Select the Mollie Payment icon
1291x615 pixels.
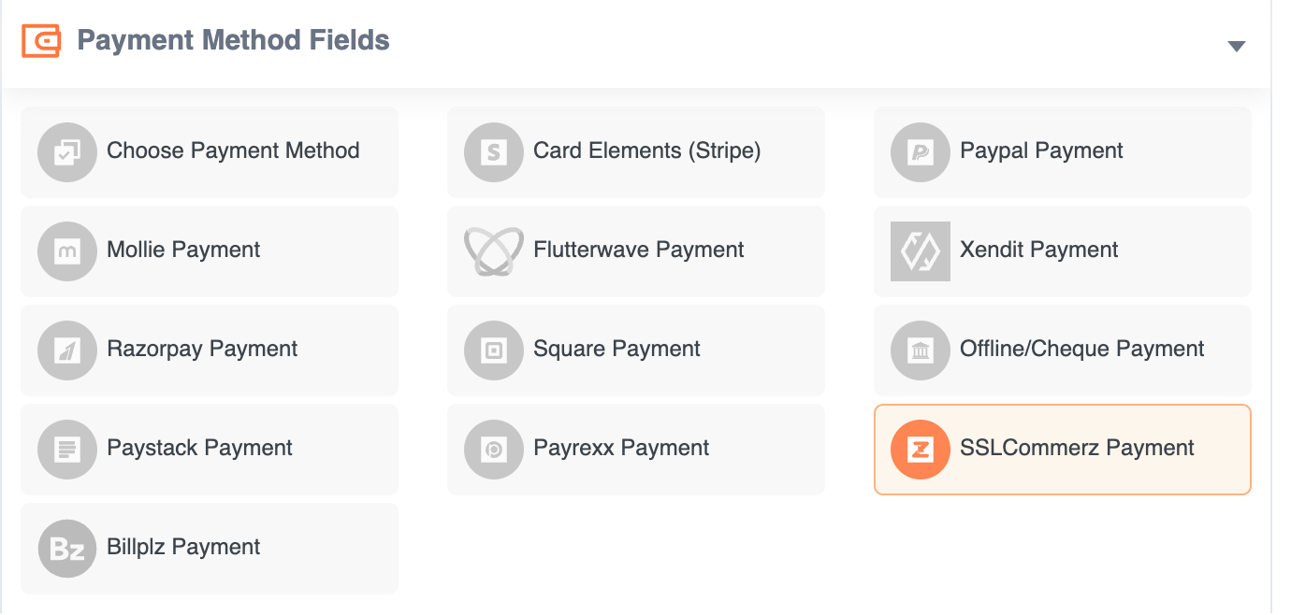(x=66, y=250)
